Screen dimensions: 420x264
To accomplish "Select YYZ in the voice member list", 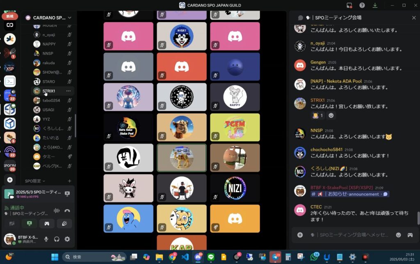I will pos(52,119).
